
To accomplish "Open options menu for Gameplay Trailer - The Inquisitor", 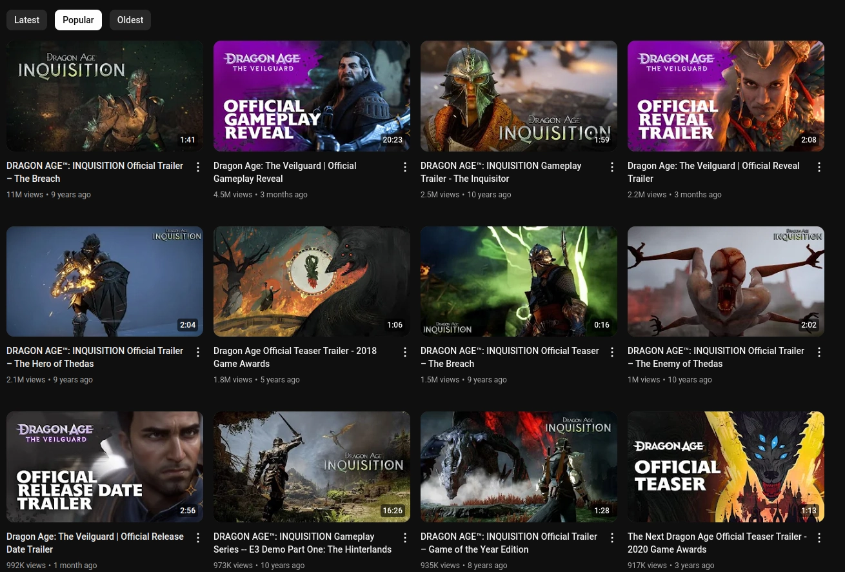I will (612, 167).
